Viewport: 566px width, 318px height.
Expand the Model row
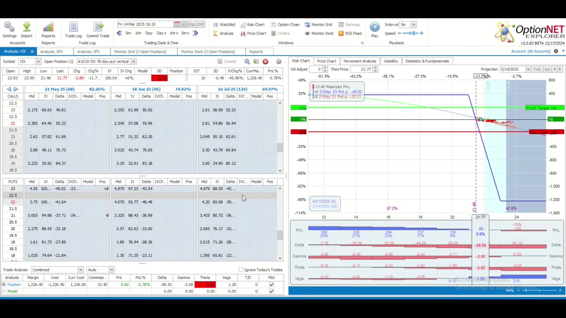pos(4,291)
